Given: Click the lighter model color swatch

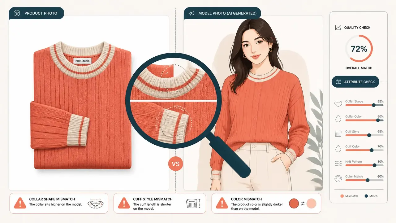Looking at the screenshot, I should pyautogui.click(x=312, y=203).
